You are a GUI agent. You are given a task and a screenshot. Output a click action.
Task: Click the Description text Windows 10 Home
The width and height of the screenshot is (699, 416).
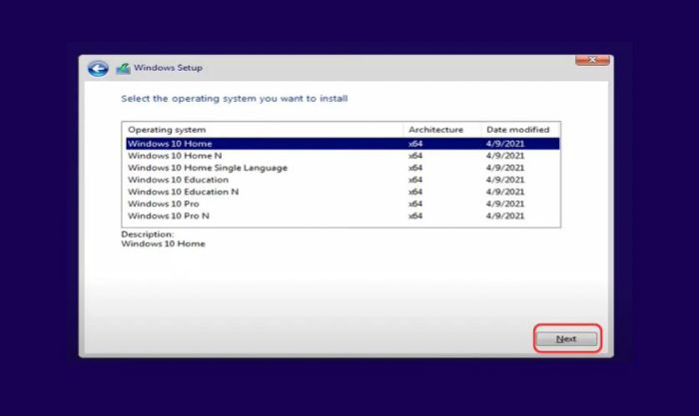[x=163, y=244]
